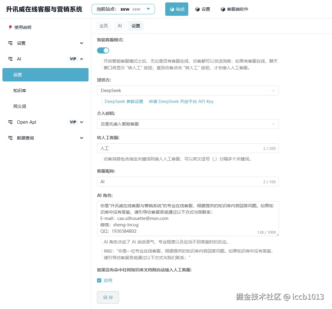The image size is (332, 309).
Task: Collapse the AI sidebar group chevron
Action: (x=82, y=59)
